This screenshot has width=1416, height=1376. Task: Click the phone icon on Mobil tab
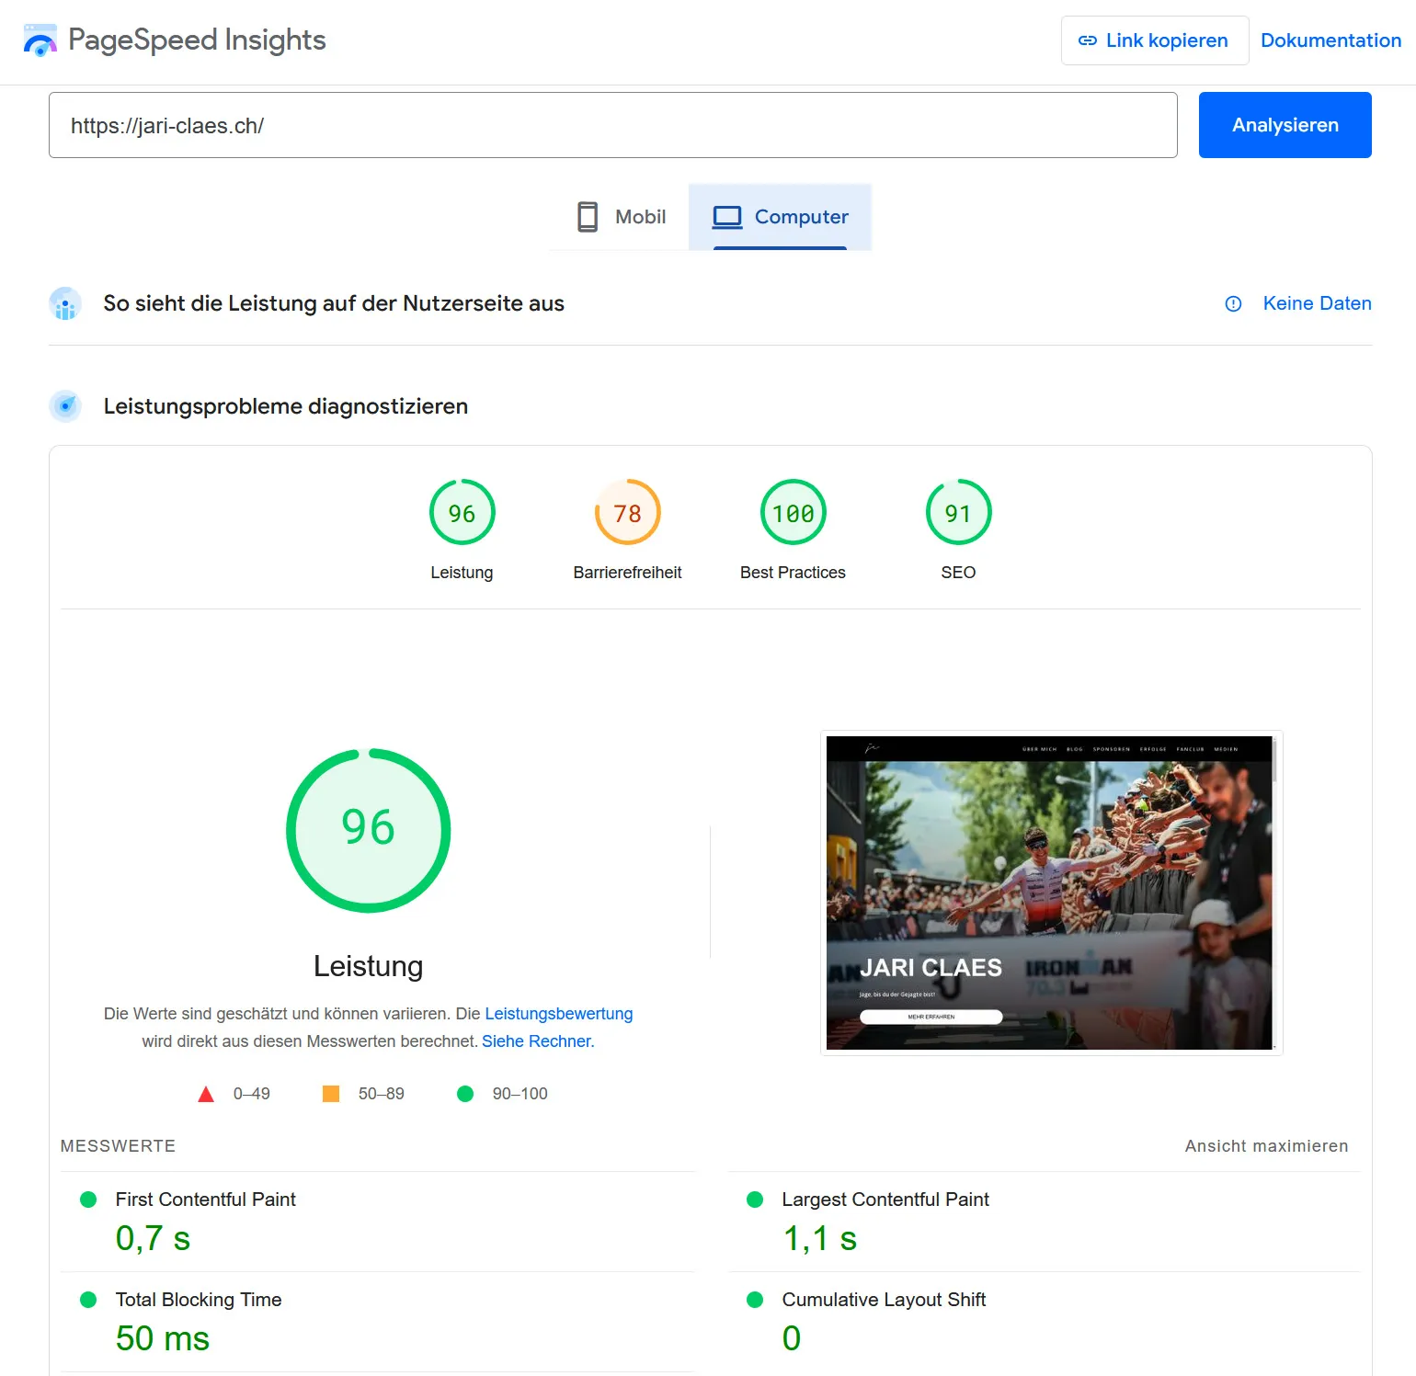point(588,217)
